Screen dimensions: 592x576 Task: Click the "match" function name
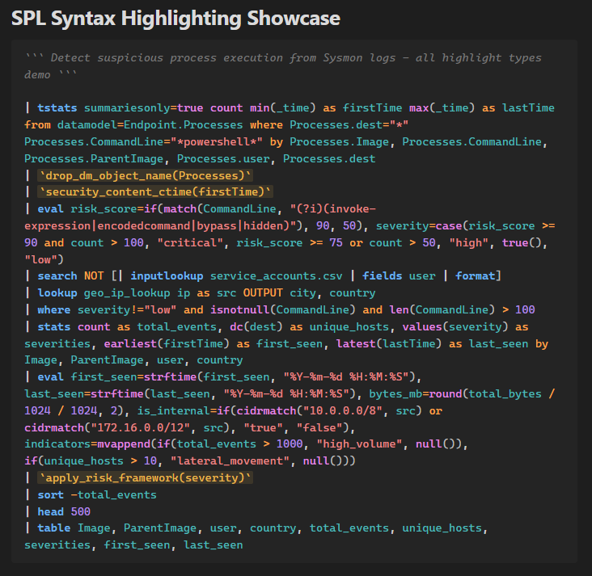tap(180, 208)
